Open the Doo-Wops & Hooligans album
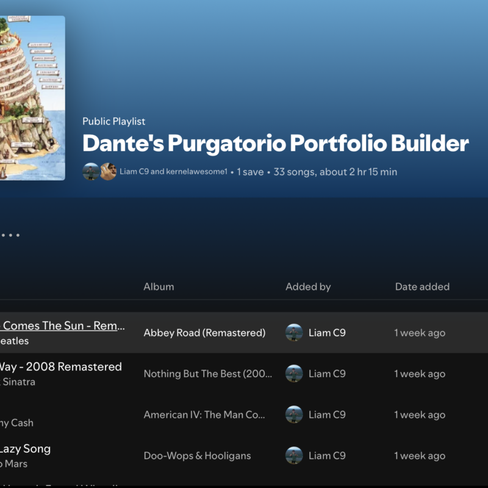 click(x=197, y=456)
